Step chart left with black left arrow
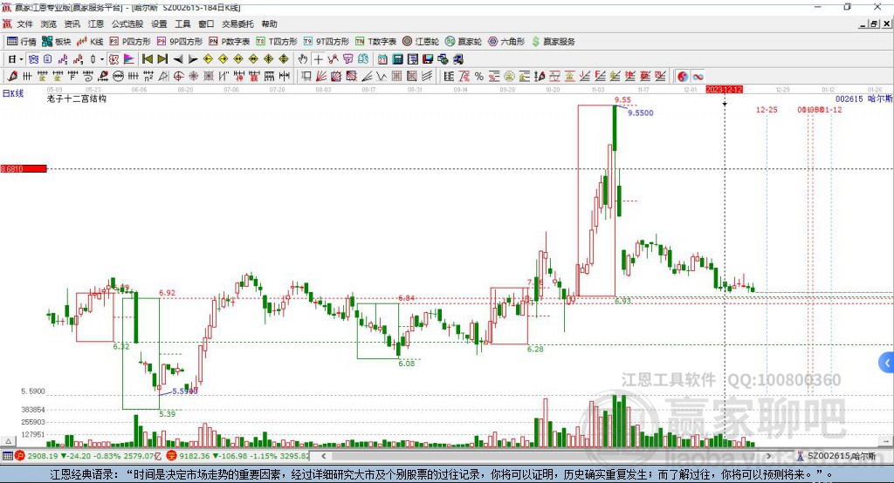Viewport: 894px width, 483px height. 178,59
